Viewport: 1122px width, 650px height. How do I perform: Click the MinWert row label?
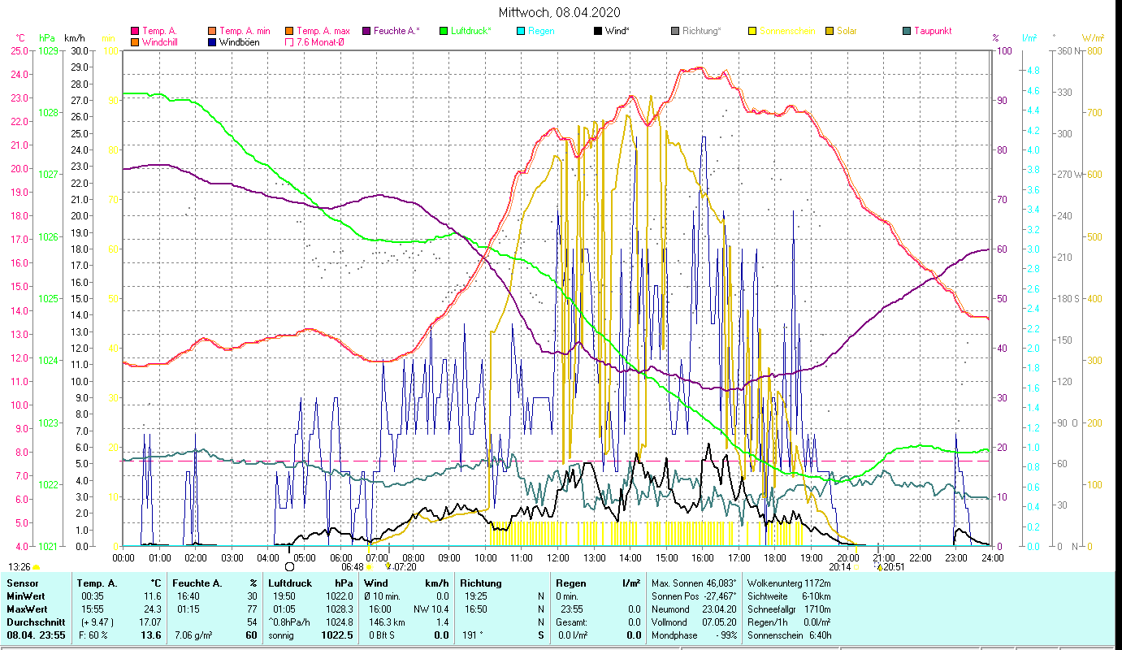pyautogui.click(x=25, y=596)
